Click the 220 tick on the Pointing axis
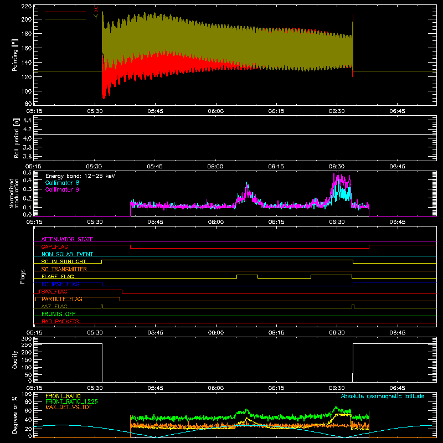Screen dimensions: 443x443 click(x=26, y=7)
